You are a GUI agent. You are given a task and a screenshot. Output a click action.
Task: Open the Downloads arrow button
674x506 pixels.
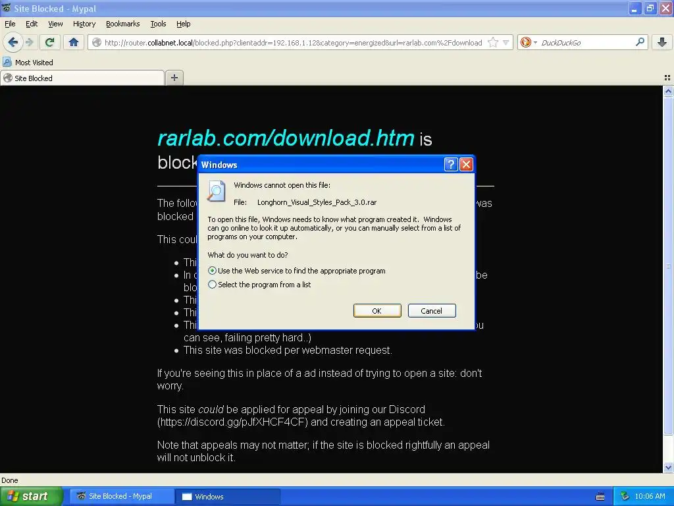(x=662, y=42)
